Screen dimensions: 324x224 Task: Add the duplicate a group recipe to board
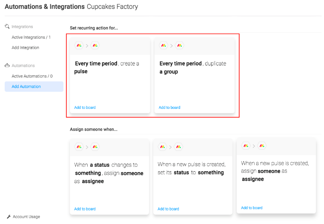[169, 108]
